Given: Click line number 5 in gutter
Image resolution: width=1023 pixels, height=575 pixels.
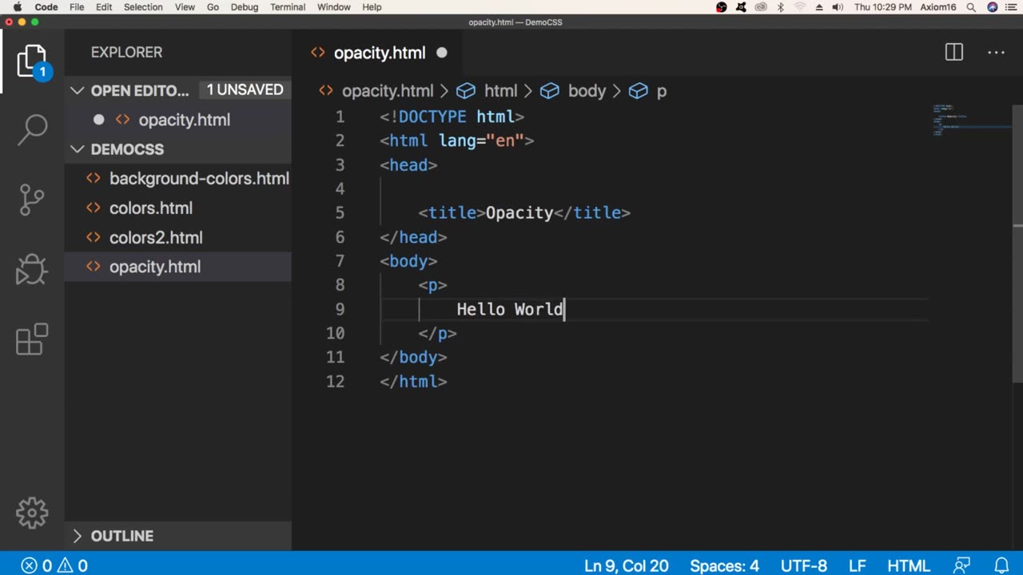Looking at the screenshot, I should pos(340,213).
